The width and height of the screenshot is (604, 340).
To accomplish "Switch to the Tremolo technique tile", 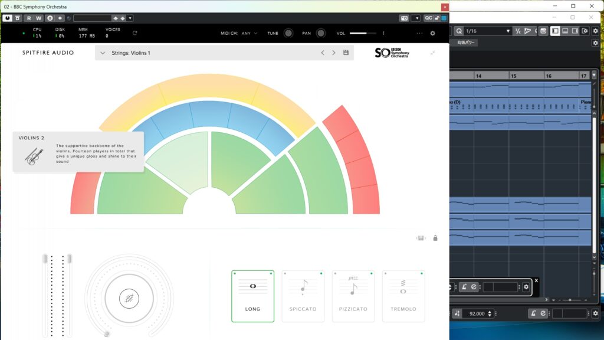I will point(403,296).
